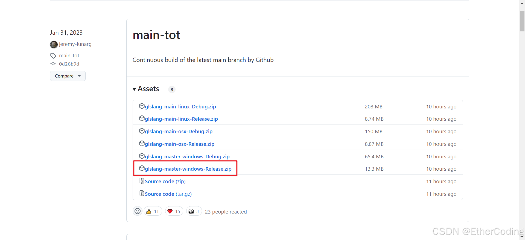This screenshot has height=240, width=525.
Task: Click the 208 MB size value
Action: coord(374,107)
